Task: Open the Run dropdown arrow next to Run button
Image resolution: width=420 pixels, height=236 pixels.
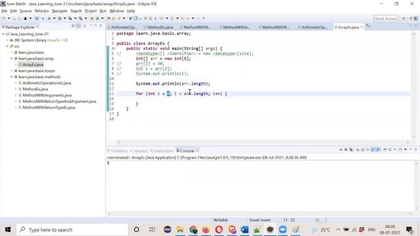Action: 64,18
